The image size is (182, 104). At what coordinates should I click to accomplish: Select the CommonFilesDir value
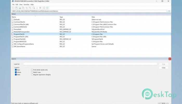19,22
